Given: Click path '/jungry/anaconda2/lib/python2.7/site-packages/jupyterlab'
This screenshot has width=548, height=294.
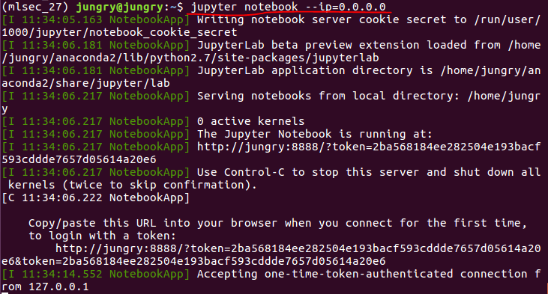Looking at the screenshot, I should point(190,58).
